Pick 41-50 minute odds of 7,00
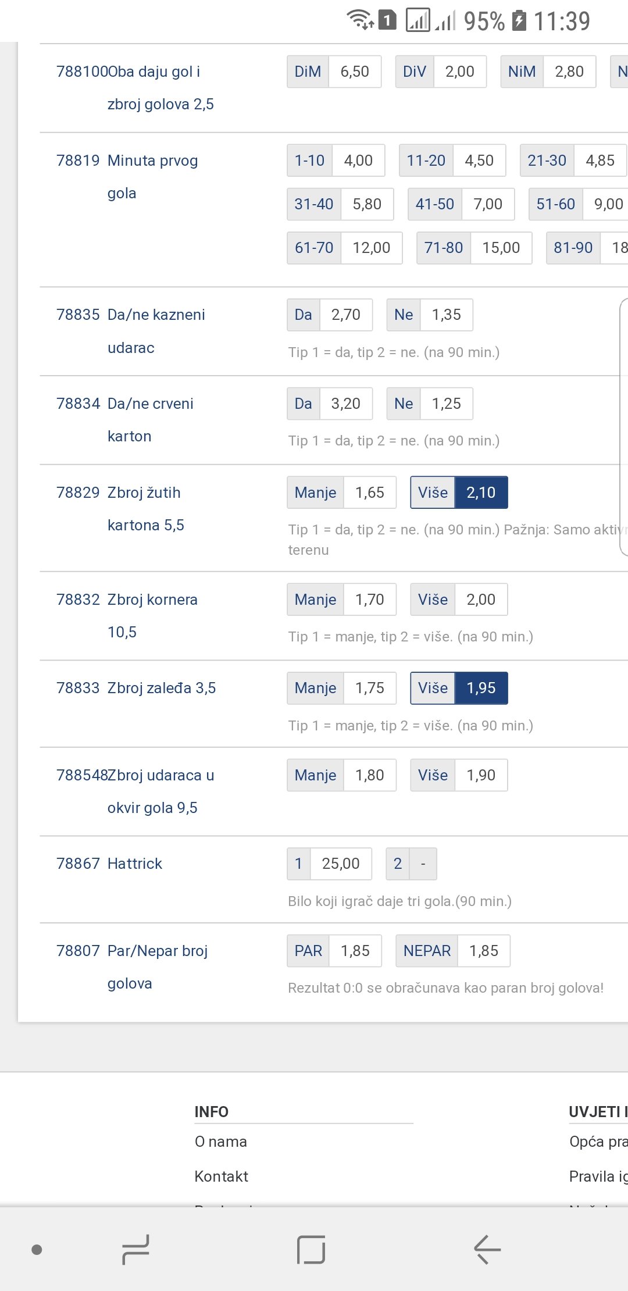The height and width of the screenshot is (1291, 628). tap(461, 204)
